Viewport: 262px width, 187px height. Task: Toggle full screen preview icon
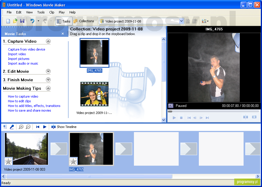(x=171, y=106)
